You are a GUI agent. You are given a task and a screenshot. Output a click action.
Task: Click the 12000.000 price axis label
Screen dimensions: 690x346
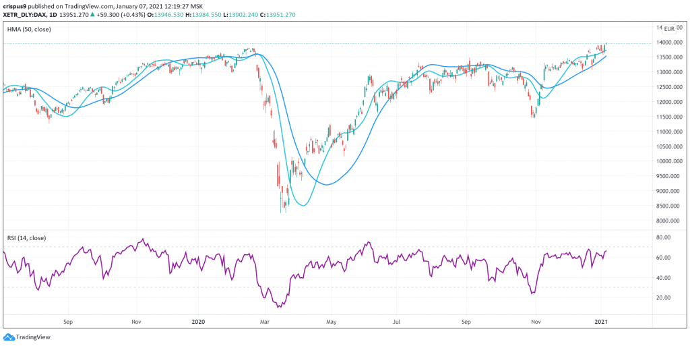(670, 102)
